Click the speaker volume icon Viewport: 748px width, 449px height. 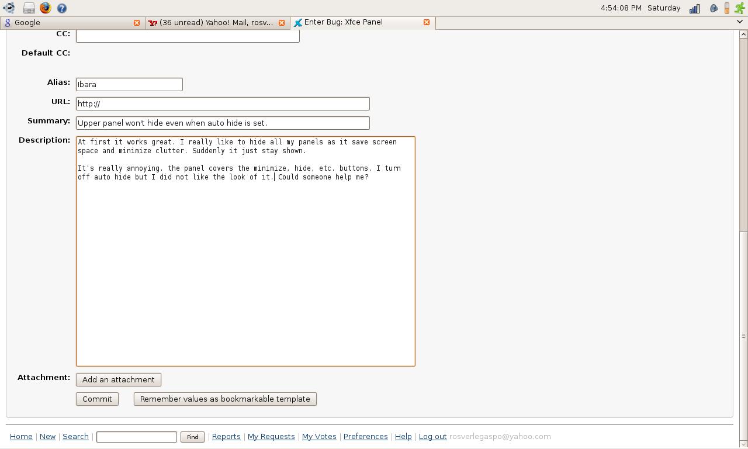(714, 8)
